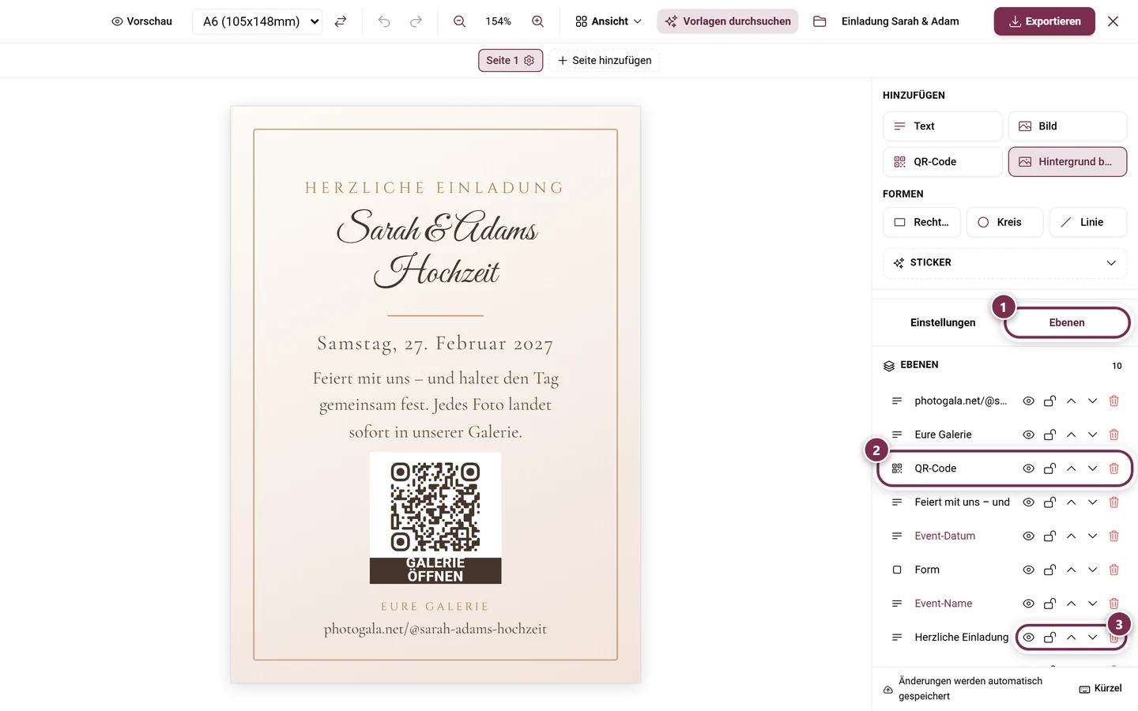The height and width of the screenshot is (711, 1138).
Task: Select the Seite 1 page tab
Action: [511, 60]
